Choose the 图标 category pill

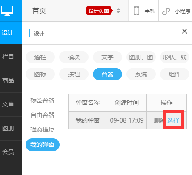(x=40, y=74)
